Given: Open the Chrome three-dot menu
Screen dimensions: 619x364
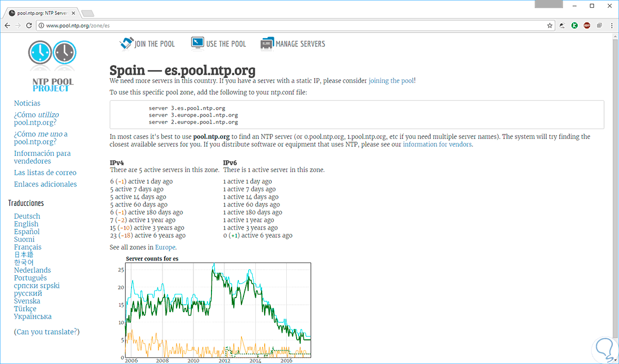Looking at the screenshot, I should tap(611, 25).
